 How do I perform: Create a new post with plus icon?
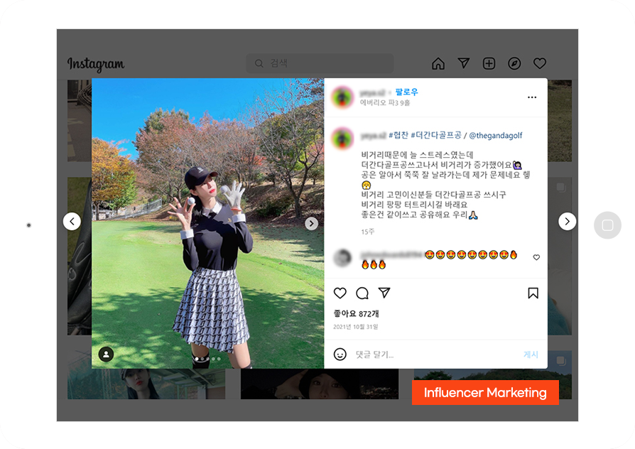(x=489, y=64)
